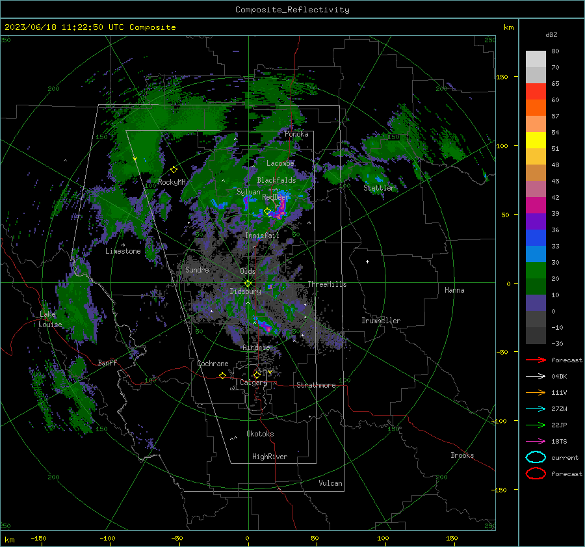Click the magenta 18TS arrow legend icon
The image size is (585, 547).
point(536,441)
